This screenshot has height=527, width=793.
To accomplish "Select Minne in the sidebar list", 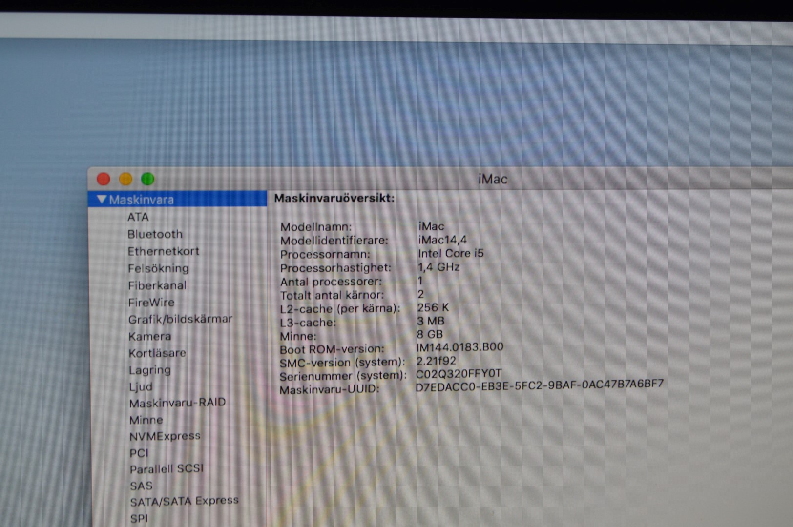I will 146,420.
